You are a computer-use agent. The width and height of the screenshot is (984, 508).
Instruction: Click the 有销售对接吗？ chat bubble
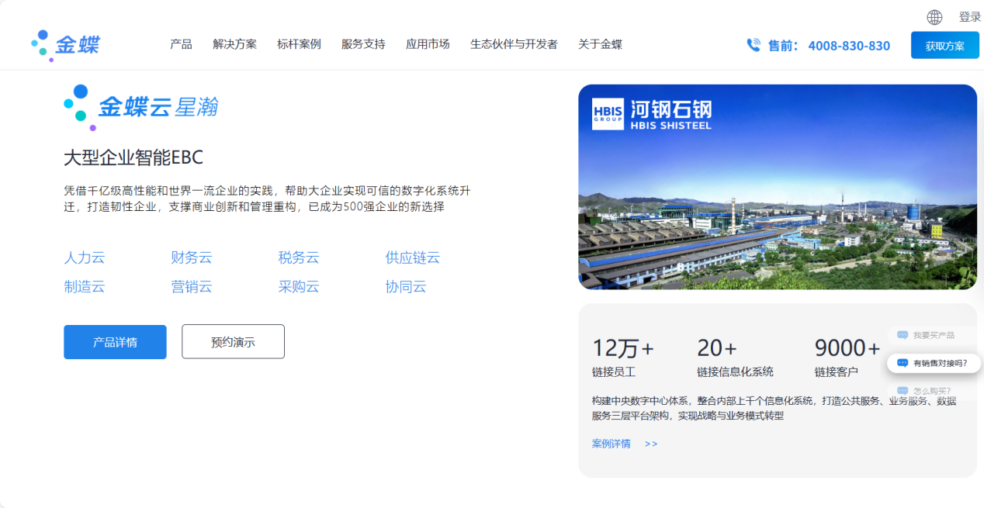tap(934, 363)
